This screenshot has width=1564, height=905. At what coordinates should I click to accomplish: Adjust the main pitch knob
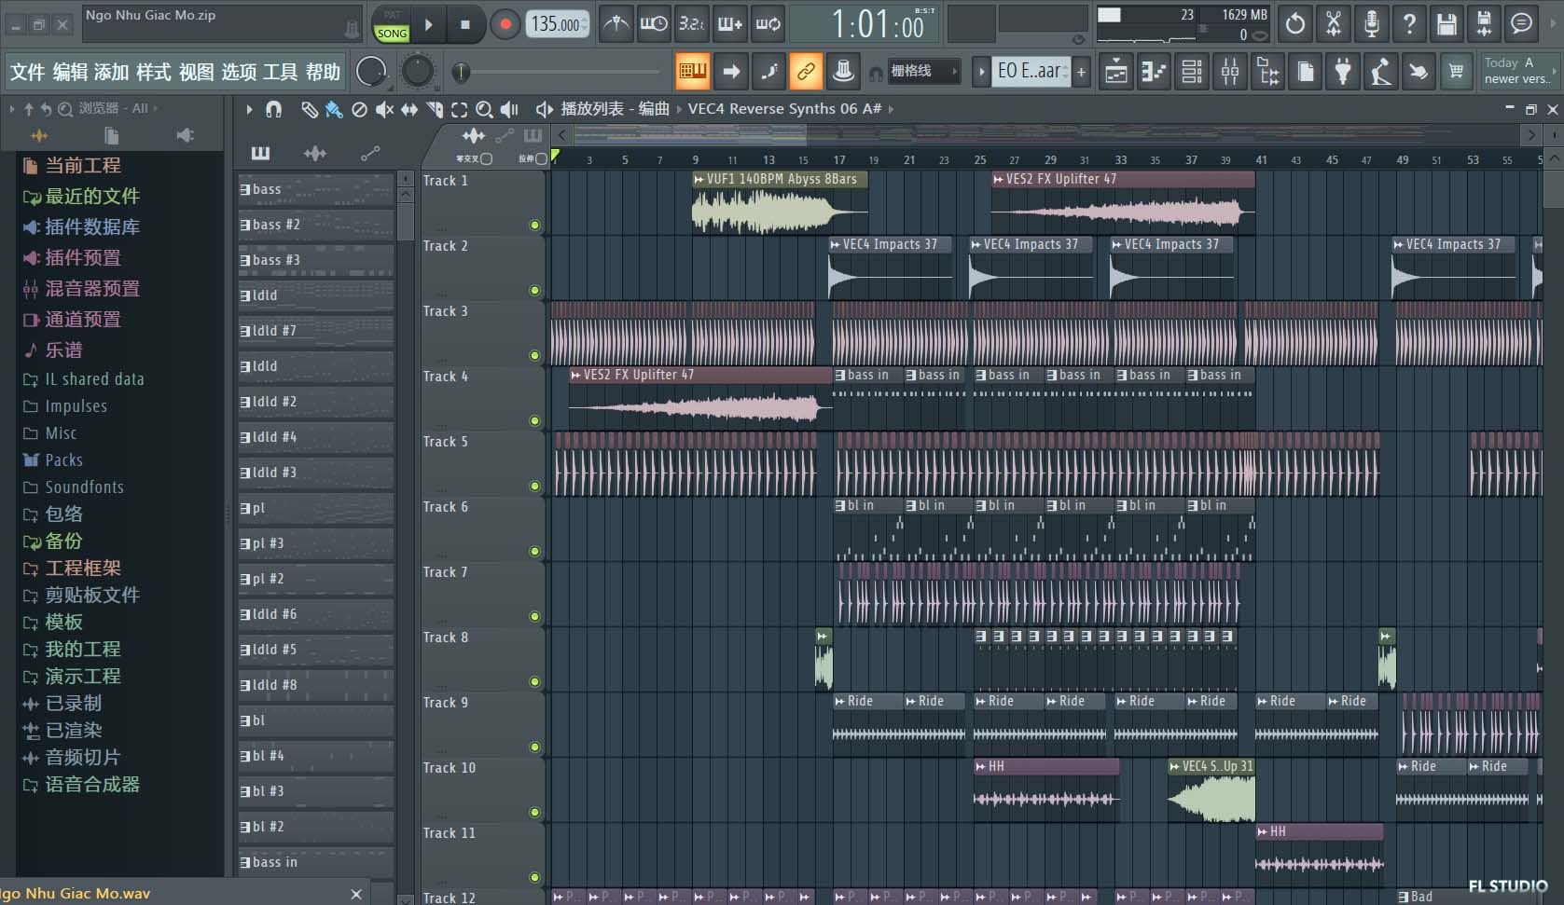click(x=417, y=71)
